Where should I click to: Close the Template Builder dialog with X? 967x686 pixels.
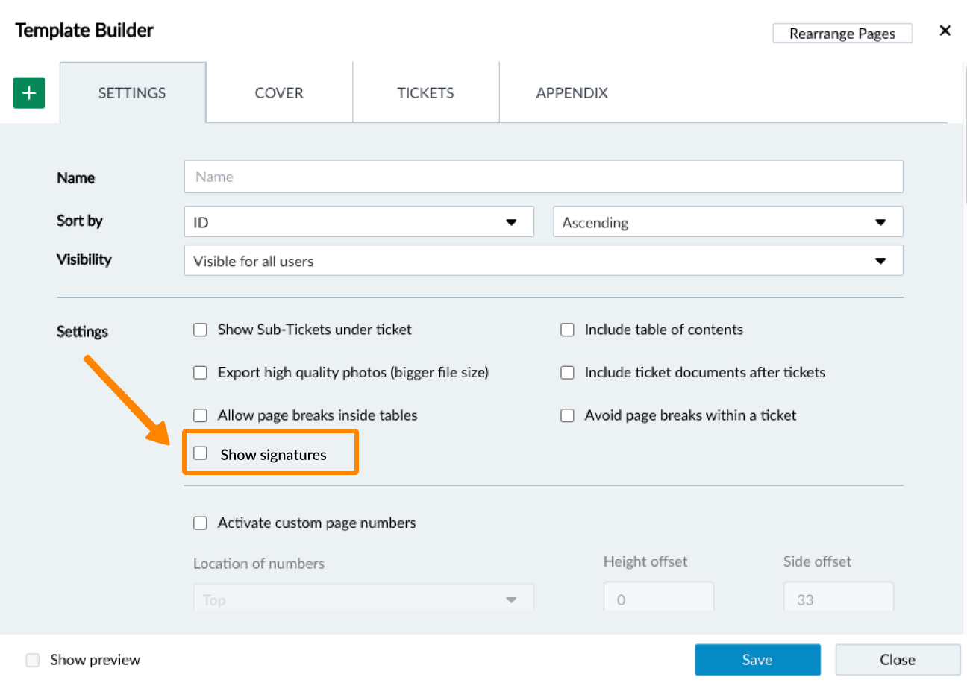click(x=945, y=31)
